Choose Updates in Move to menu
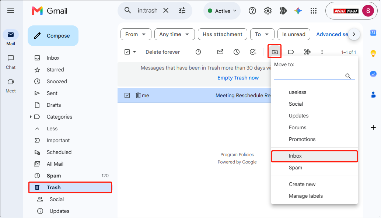 coord(314,116)
